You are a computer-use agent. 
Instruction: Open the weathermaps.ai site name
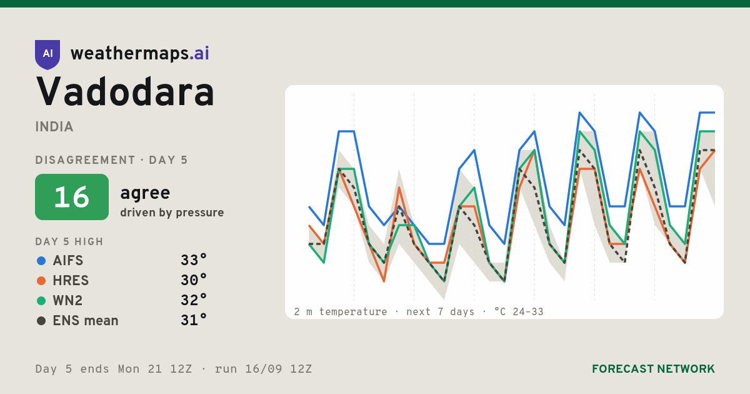(140, 54)
